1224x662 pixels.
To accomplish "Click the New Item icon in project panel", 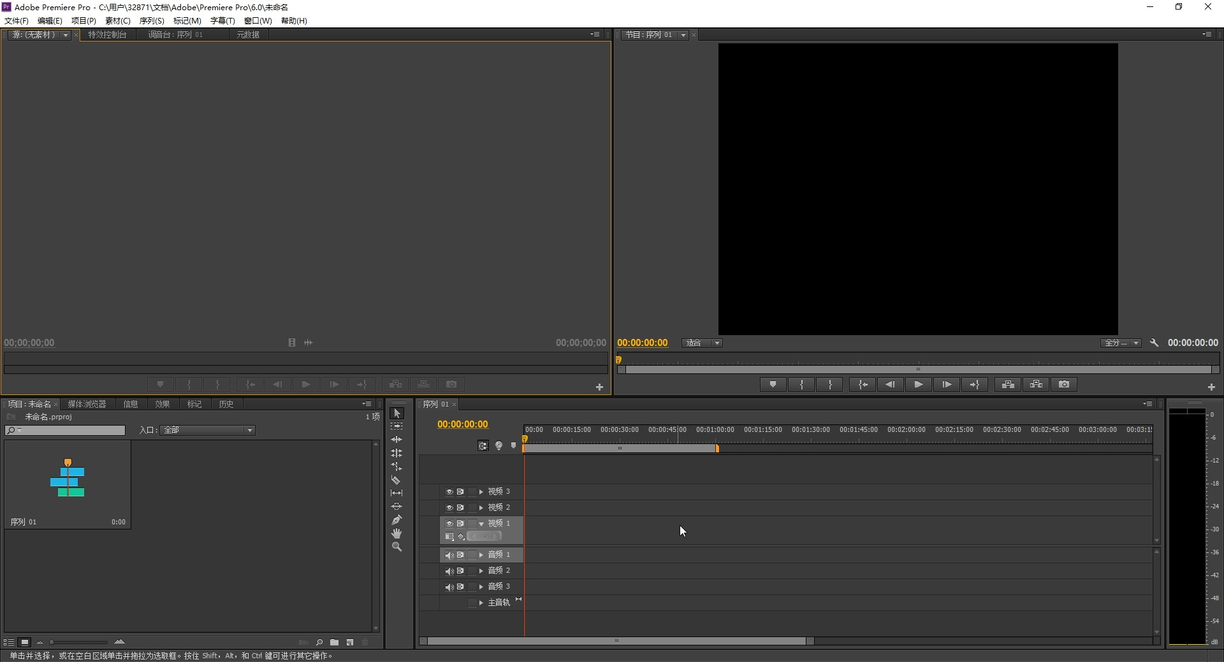I will click(349, 642).
